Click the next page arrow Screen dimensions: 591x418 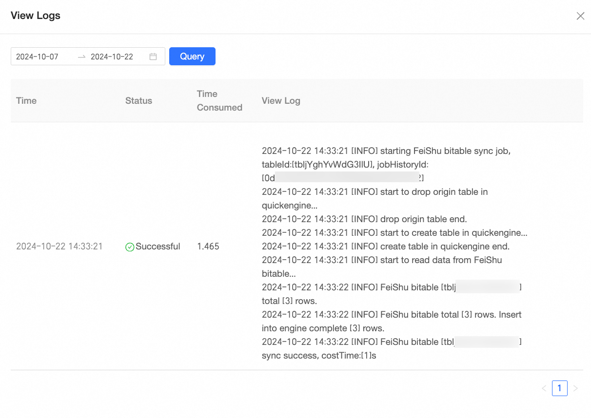[575, 388]
